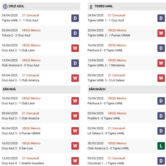The image size is (166, 166).
Task: Open the VĐQG Mexico link for Toluca match
Action: pos(31,30)
